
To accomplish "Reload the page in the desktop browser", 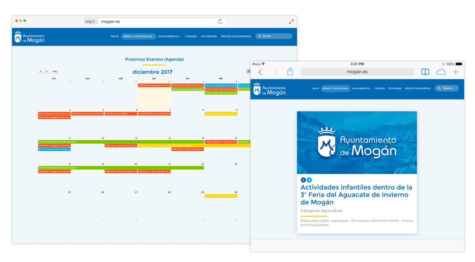I will click(x=220, y=21).
